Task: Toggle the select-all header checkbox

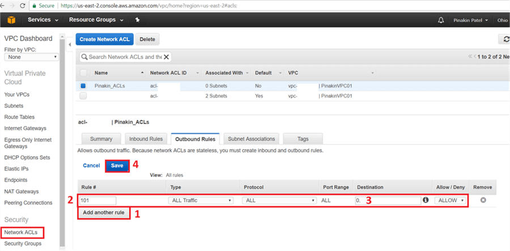Action: (83, 73)
